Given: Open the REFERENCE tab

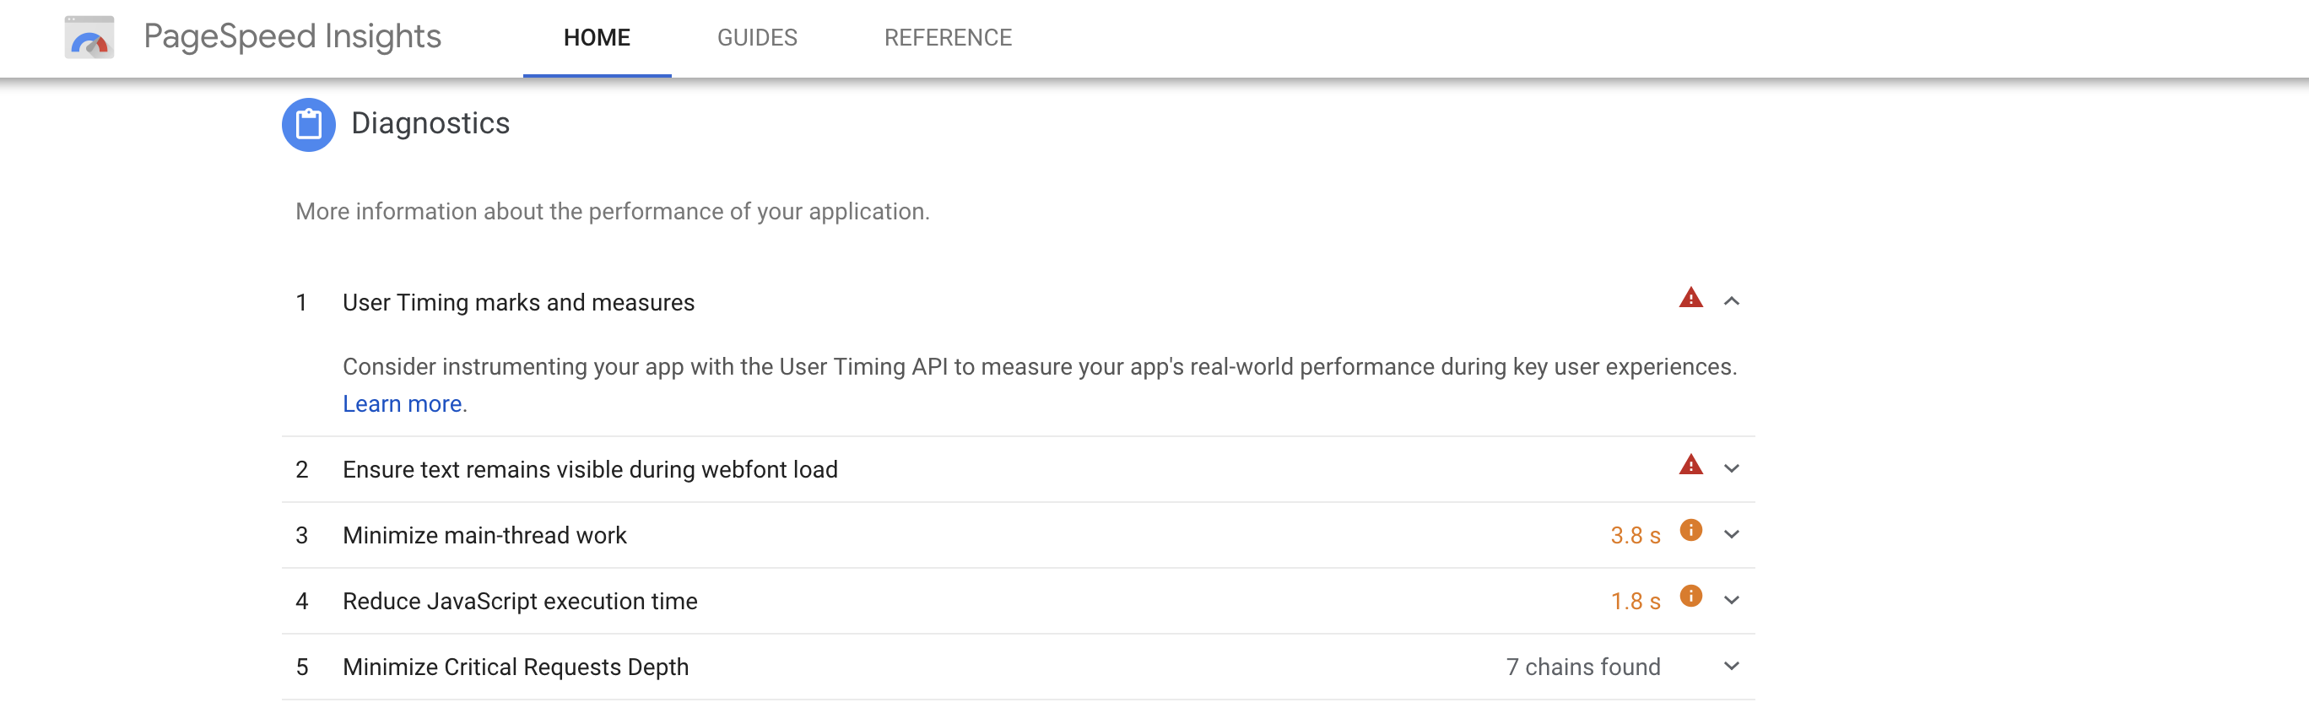Looking at the screenshot, I should point(948,39).
